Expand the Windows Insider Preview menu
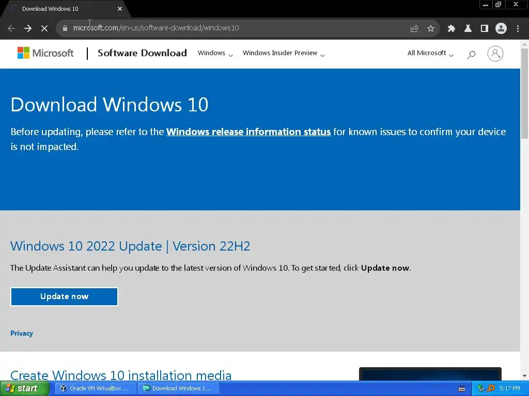This screenshot has width=529, height=396. point(284,53)
